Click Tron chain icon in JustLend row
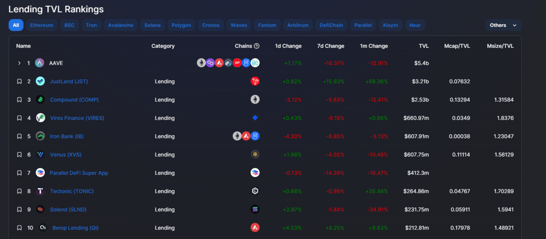The width and height of the screenshot is (546, 239). click(255, 81)
